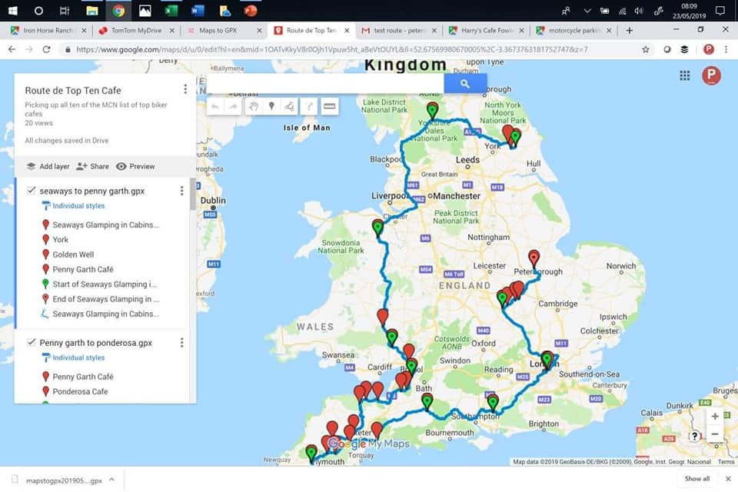Screen dimensions: 738x492
Task: Toggle the Penny garth to ponderosa.gpx layer checkbox
Action: pos(31,342)
